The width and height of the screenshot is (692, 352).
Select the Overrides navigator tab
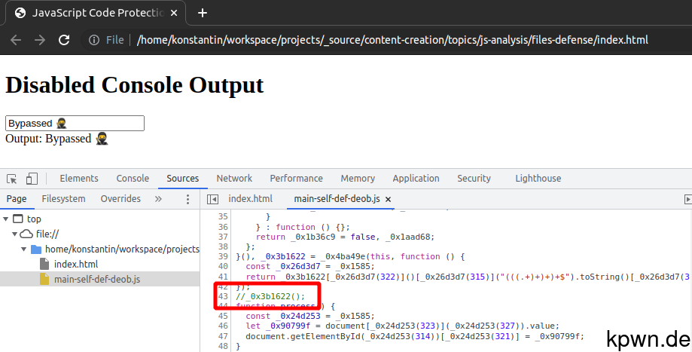point(120,199)
